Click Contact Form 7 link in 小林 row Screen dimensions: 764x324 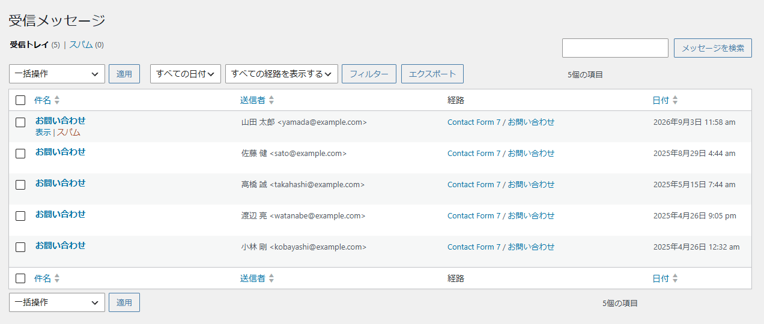[474, 247]
